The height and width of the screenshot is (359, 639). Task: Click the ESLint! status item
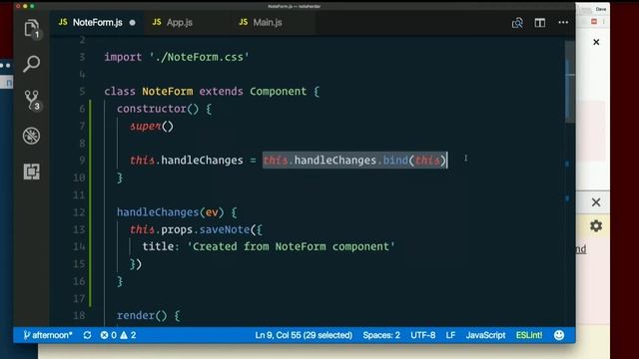click(529, 335)
